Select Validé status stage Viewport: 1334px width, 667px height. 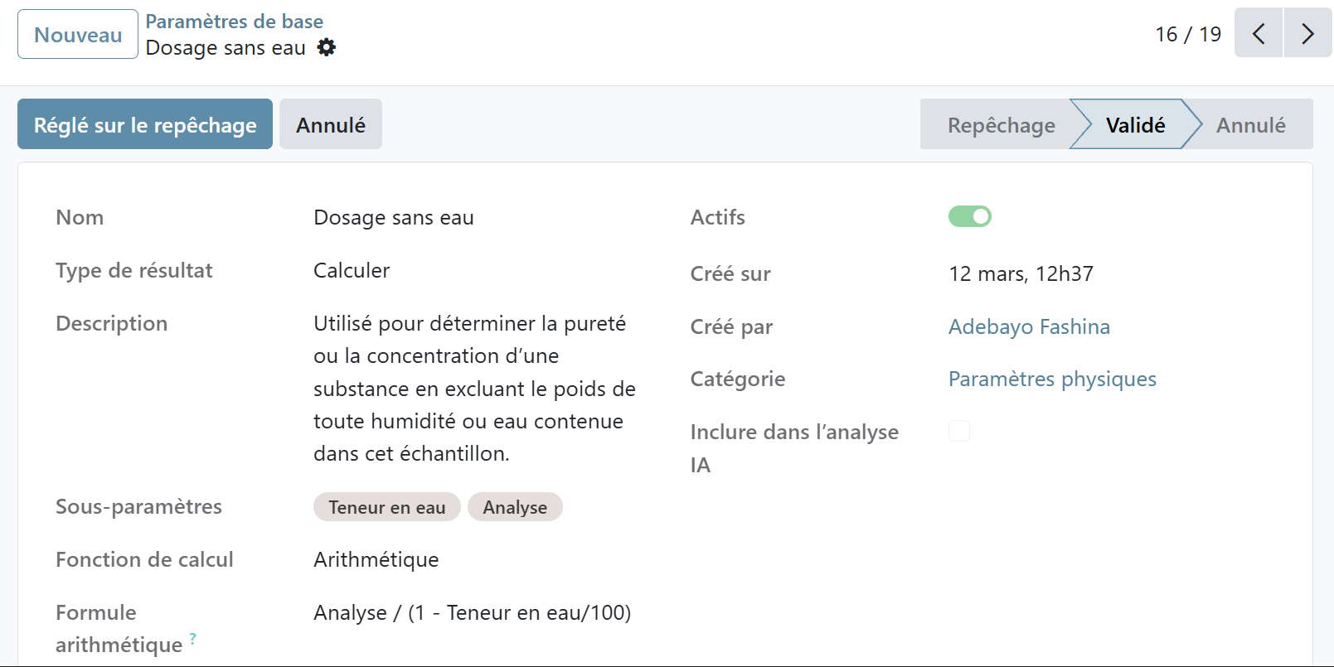pyautogui.click(x=1135, y=125)
